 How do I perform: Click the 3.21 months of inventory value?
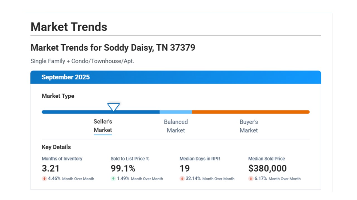(51, 168)
